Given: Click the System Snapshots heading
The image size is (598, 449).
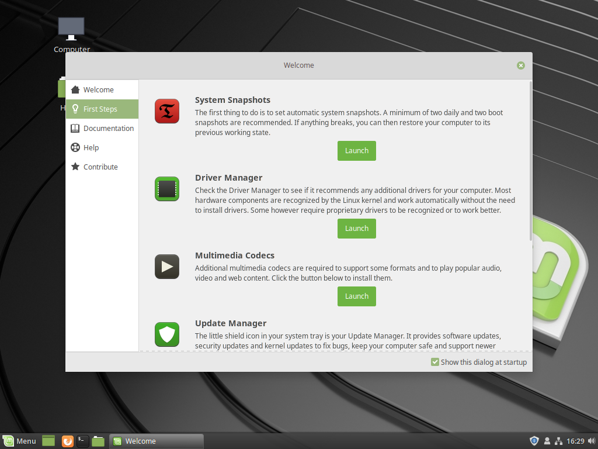Looking at the screenshot, I should coord(232,100).
